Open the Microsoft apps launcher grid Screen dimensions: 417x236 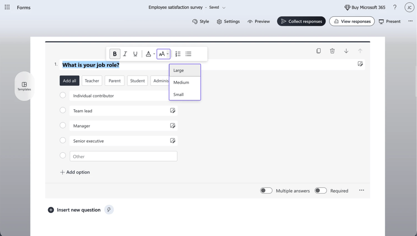[7, 7]
